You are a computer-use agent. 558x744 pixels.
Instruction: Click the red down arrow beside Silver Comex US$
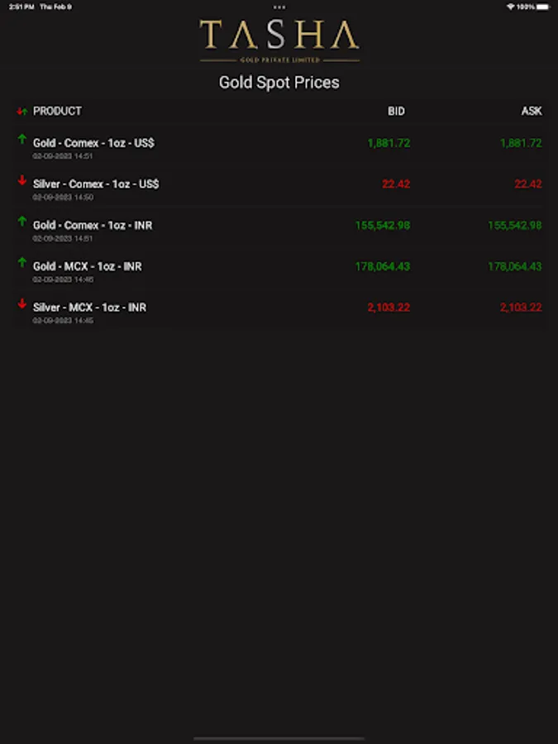point(21,180)
